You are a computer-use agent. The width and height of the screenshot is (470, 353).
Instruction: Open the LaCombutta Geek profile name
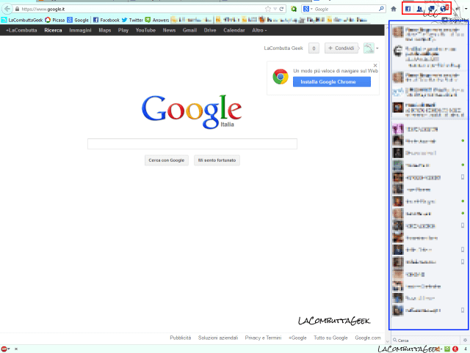point(283,48)
